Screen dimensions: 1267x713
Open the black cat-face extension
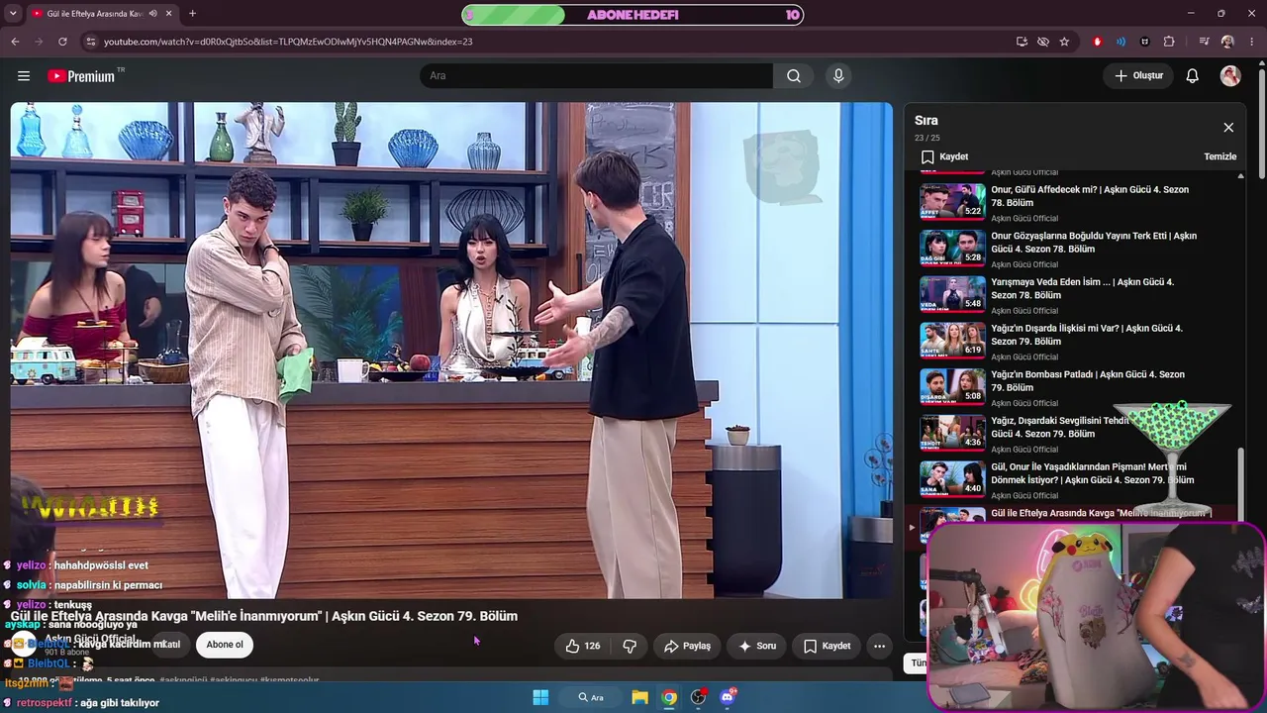coord(1145,42)
